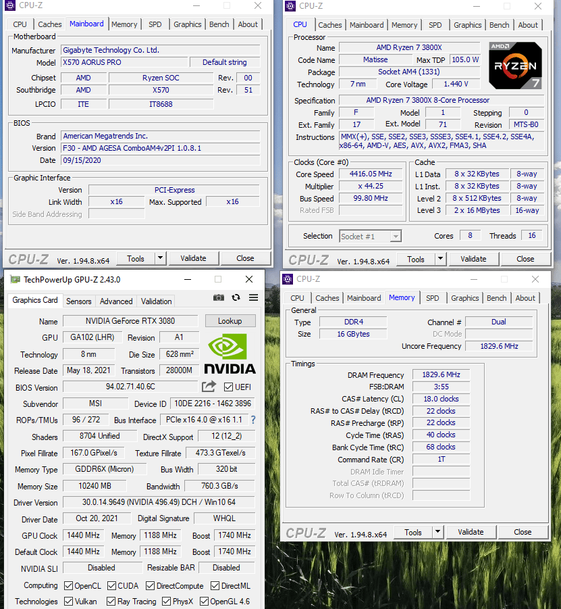Click the Resizable BAR Disabled field
The width and height of the screenshot is (561, 609).
coord(227,568)
